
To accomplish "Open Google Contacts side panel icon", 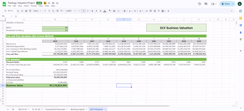I will [241, 32].
